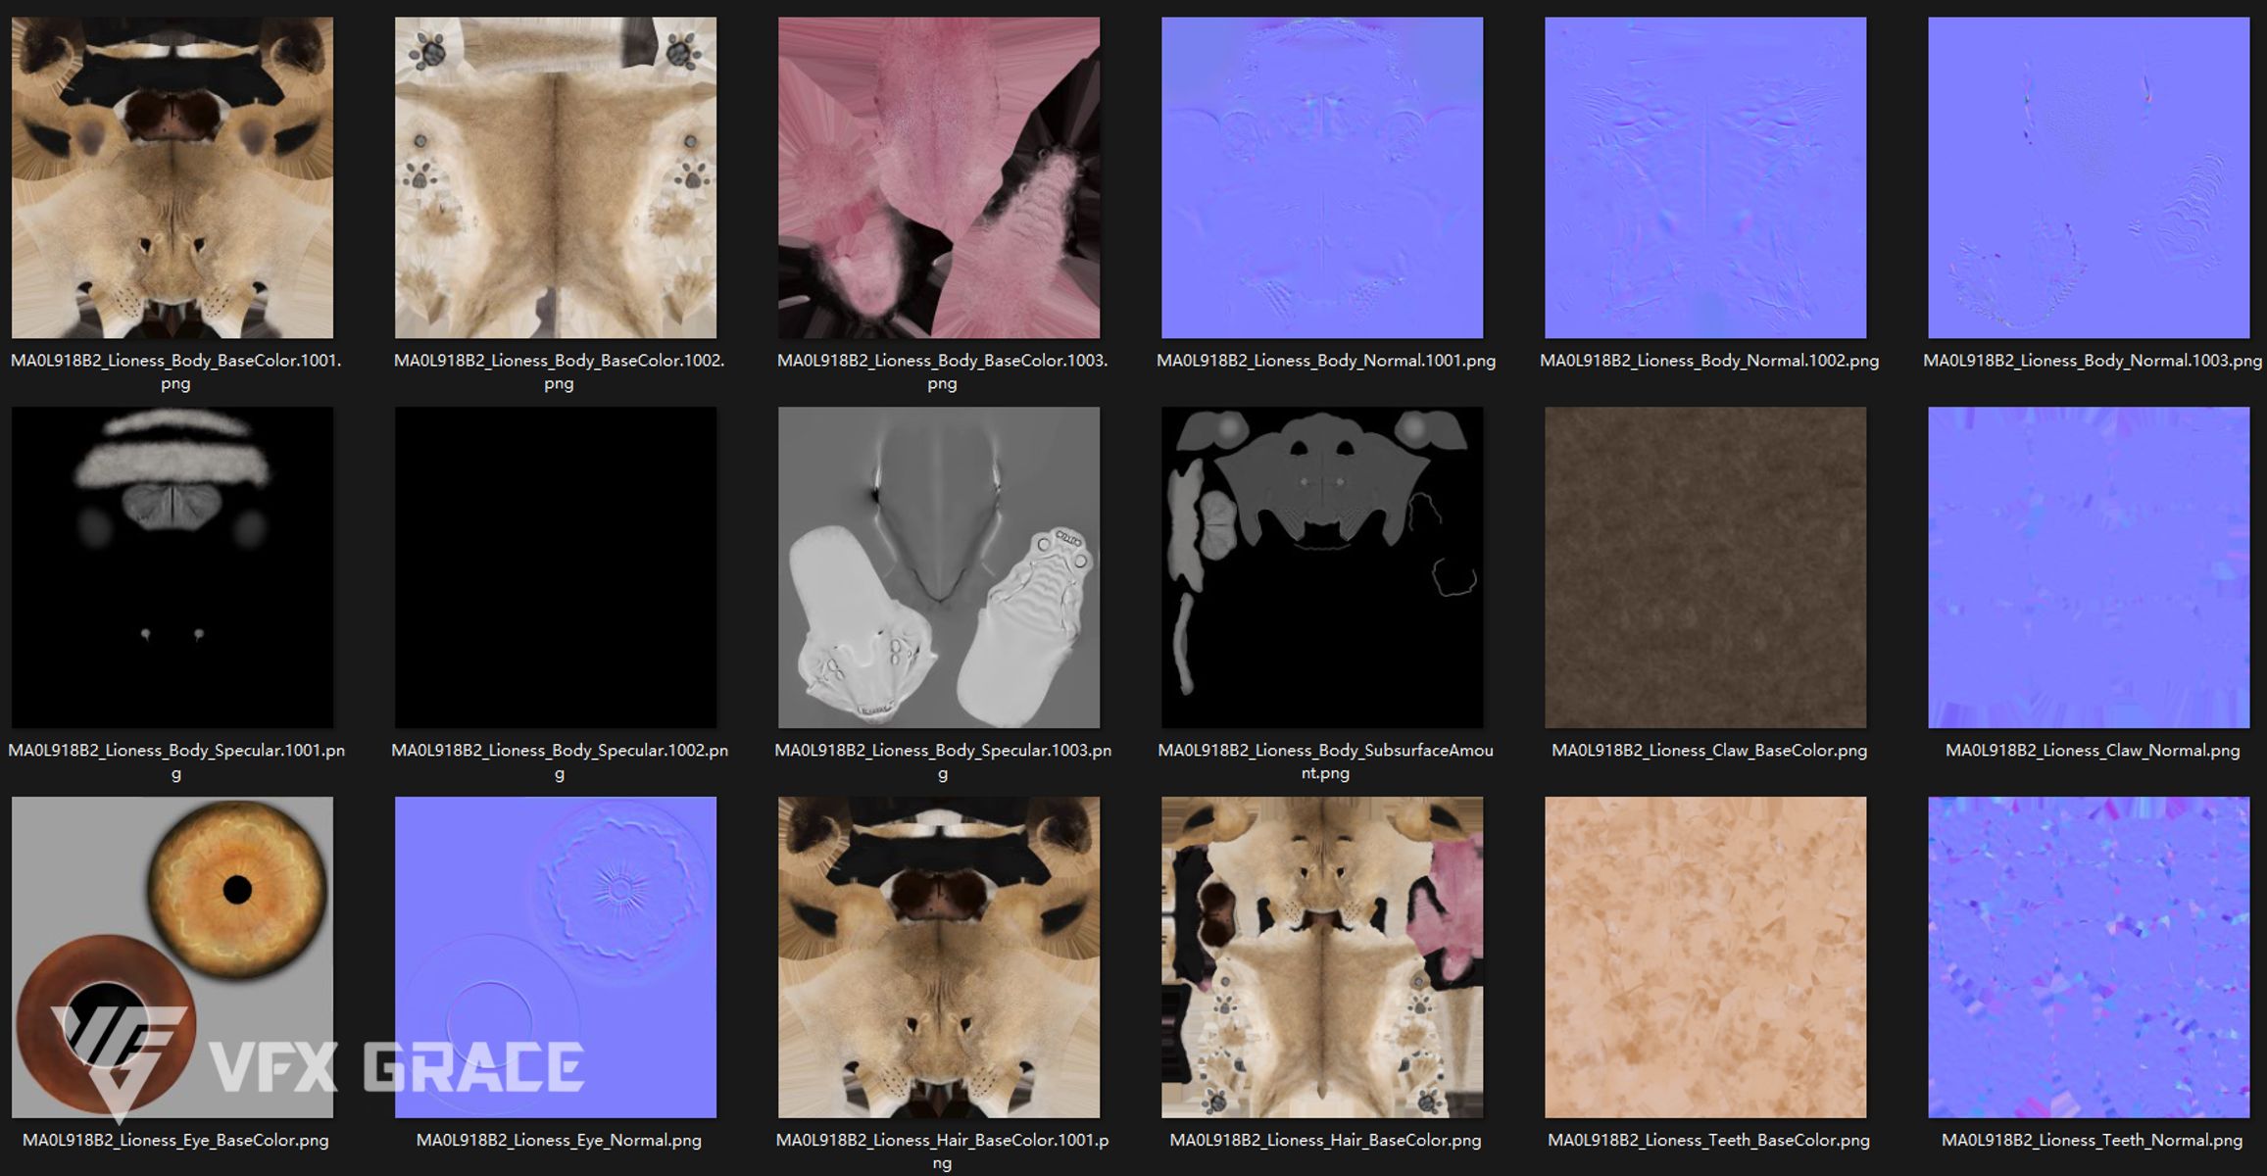Image resolution: width=2267 pixels, height=1176 pixels.
Task: Click Lioness_Hair_BaseColor.1001.png thumbnail
Action: tap(939, 957)
